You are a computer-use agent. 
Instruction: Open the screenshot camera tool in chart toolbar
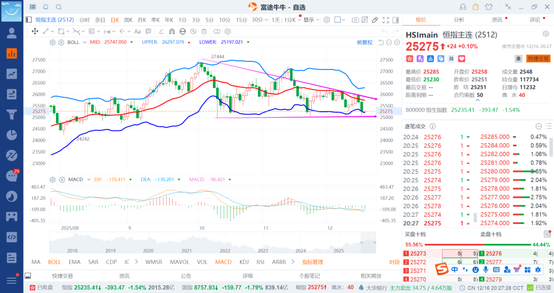coord(355,20)
